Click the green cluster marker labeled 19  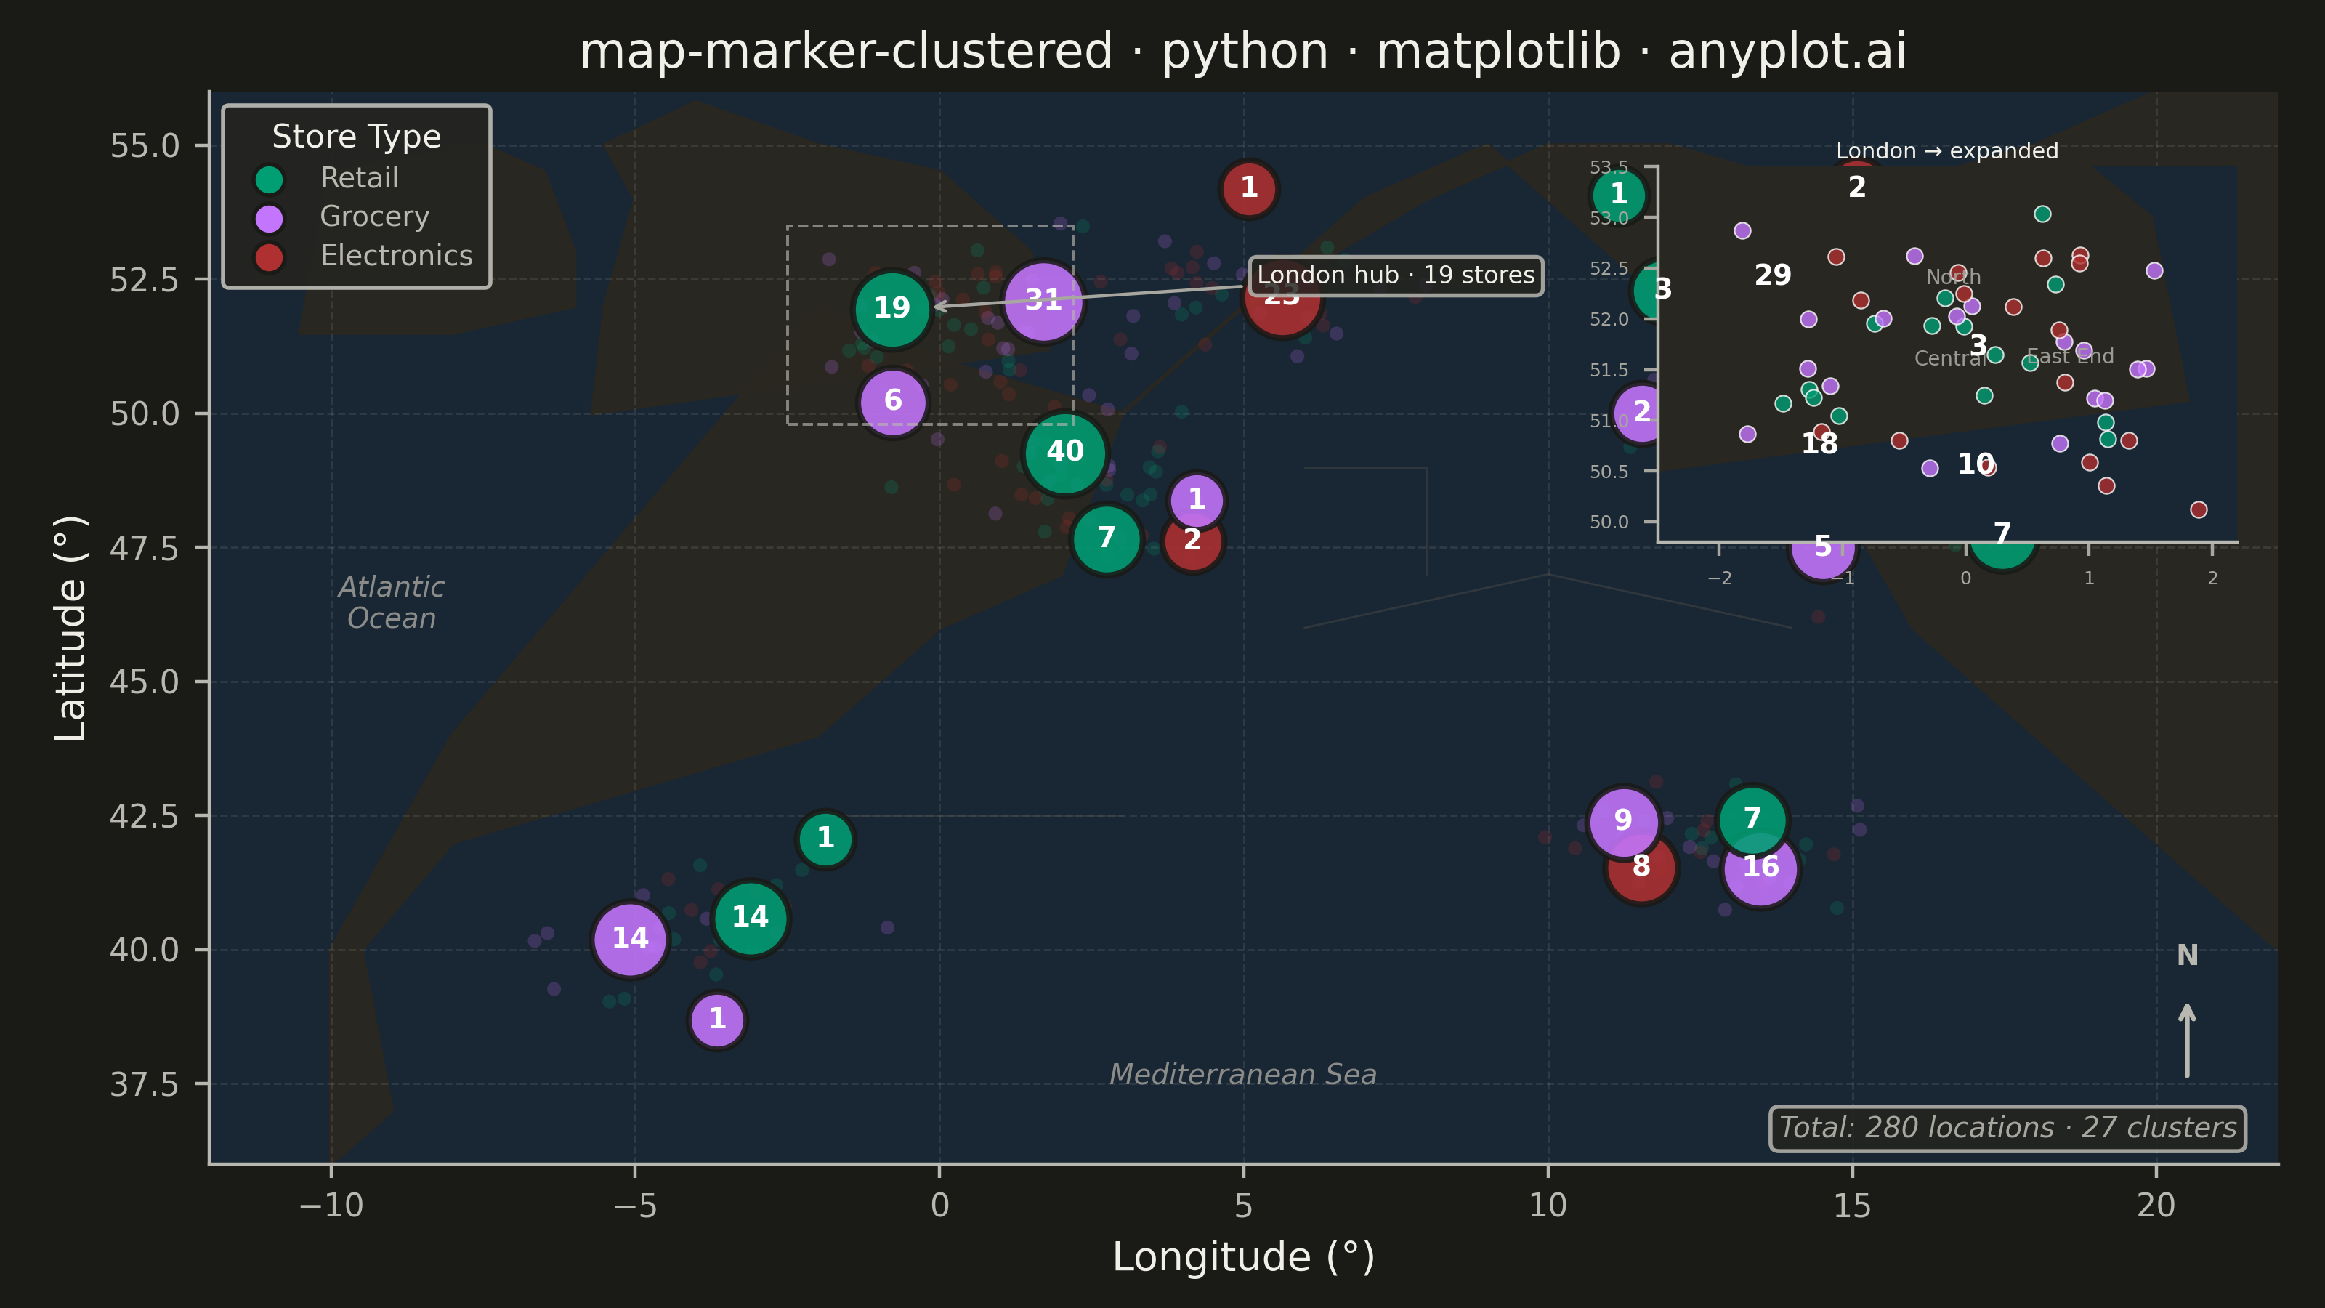click(x=891, y=309)
